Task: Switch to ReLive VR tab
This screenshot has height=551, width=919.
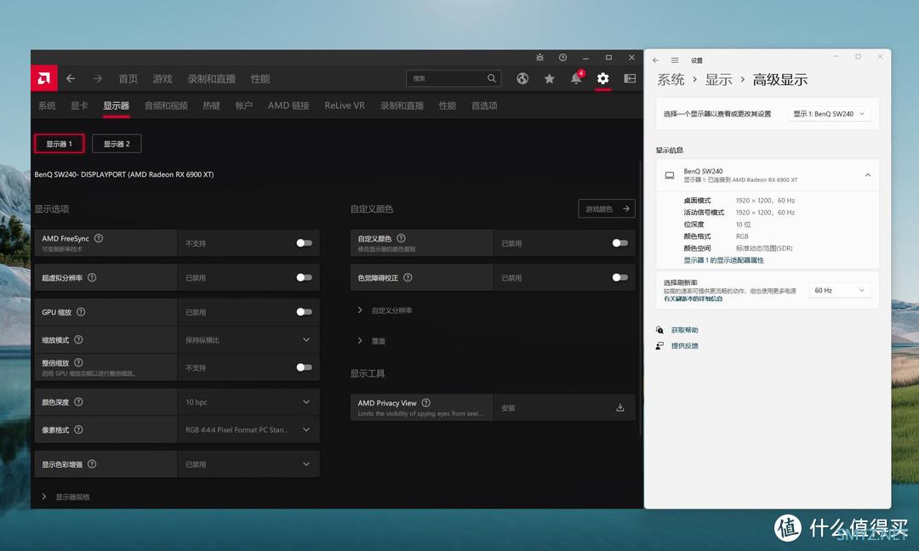Action: coord(345,105)
